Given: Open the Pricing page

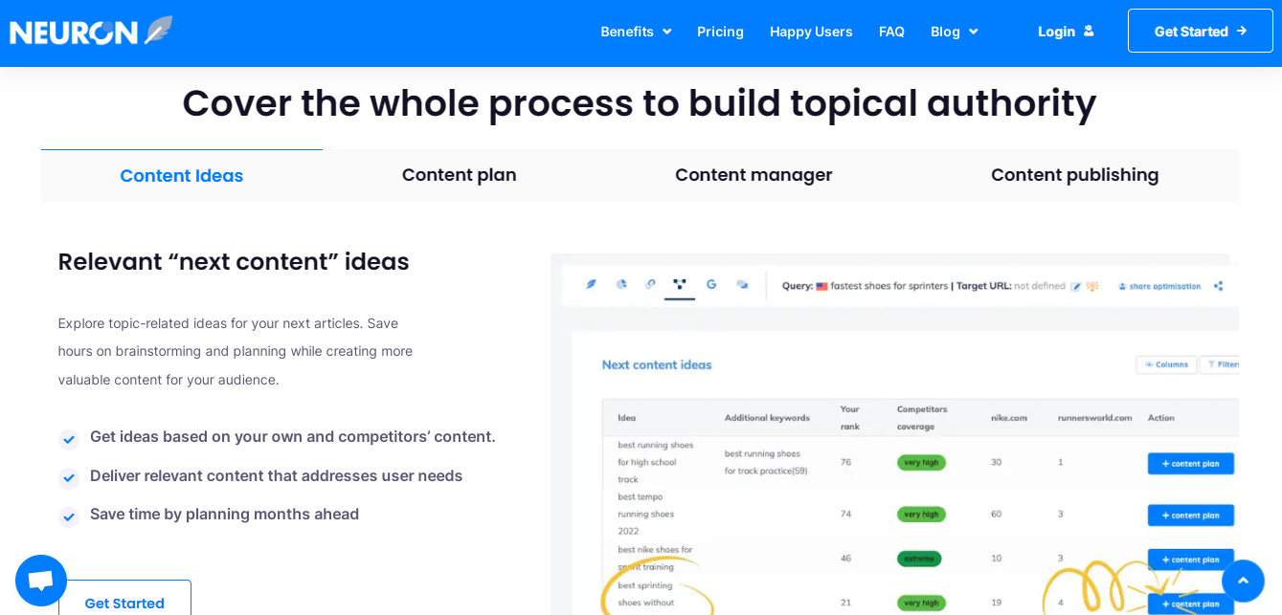Looking at the screenshot, I should 720,32.
